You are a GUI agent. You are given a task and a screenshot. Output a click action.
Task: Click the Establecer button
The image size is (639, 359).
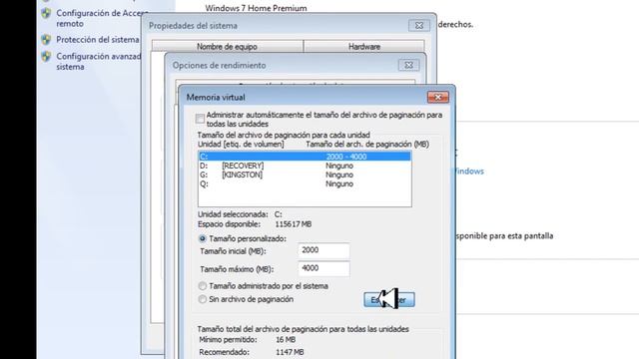click(x=389, y=300)
